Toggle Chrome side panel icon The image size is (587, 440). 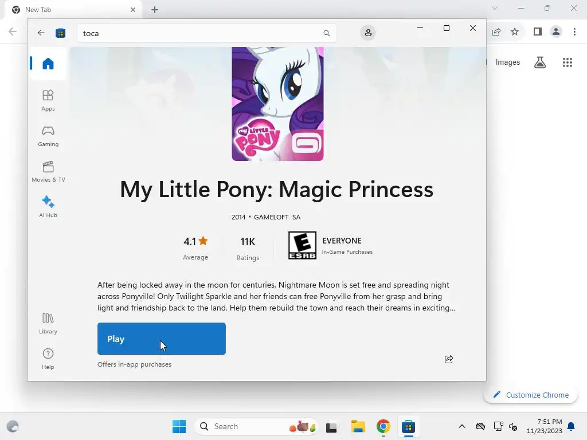(x=538, y=32)
